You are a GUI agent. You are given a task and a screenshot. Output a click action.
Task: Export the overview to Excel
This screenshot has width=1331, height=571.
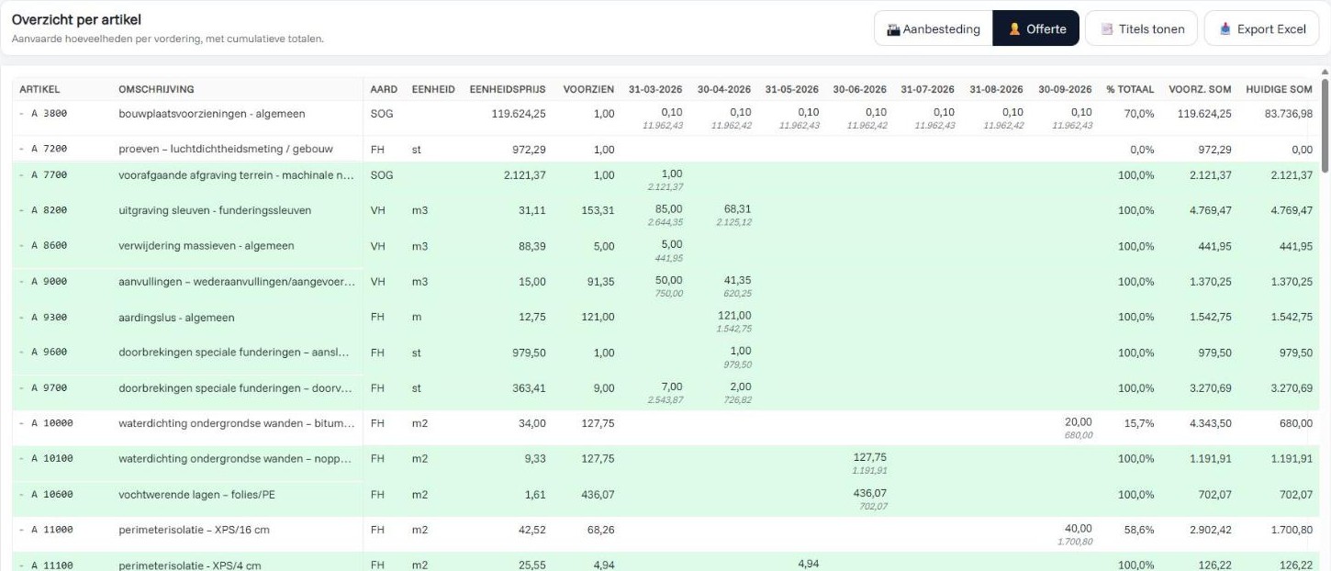tap(1260, 29)
